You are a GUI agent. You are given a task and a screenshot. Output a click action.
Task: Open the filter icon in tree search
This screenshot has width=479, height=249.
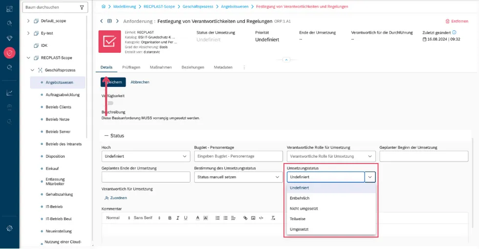82,7
